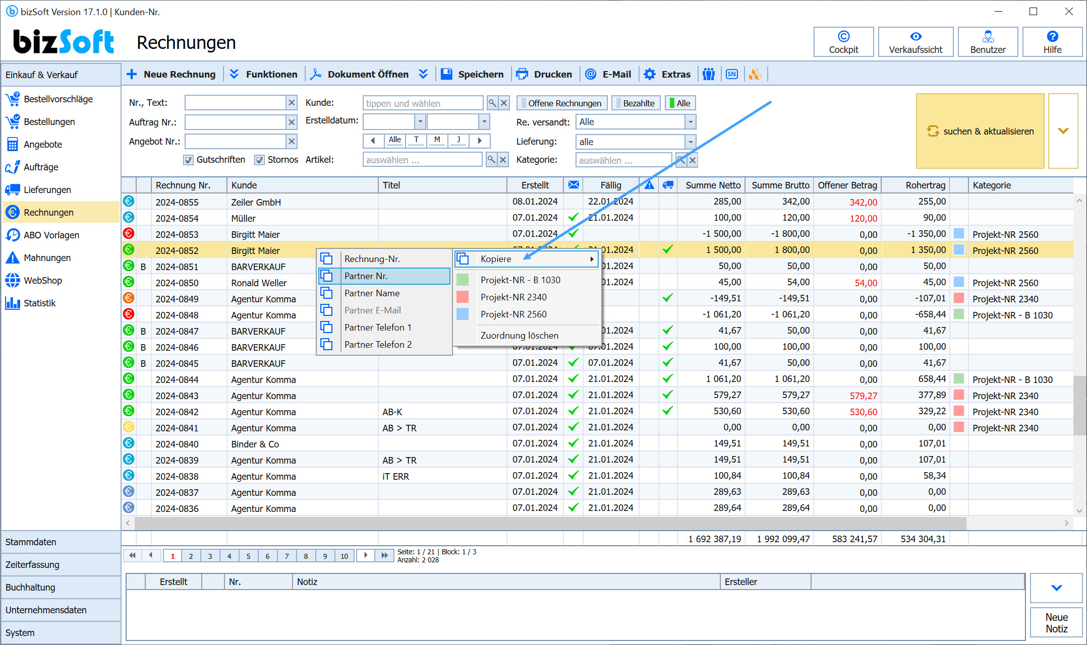Choose Partner Telefon 1 copy option
Screen dimensions: 1087x645
click(x=384, y=328)
